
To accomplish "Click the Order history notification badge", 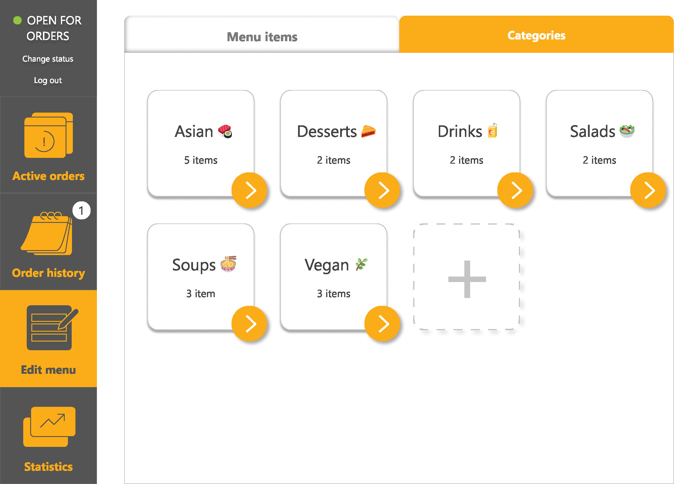I will pyautogui.click(x=82, y=210).
